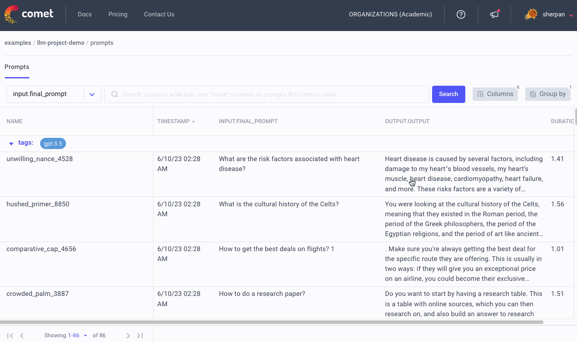Open the crowded_palm_3887 prompt row
577x342 pixels.
tap(38, 294)
